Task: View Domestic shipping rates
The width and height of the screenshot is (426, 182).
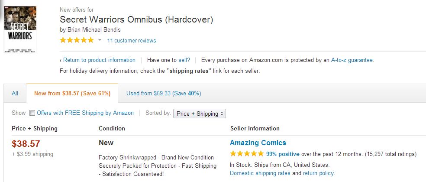Action: click(x=260, y=173)
